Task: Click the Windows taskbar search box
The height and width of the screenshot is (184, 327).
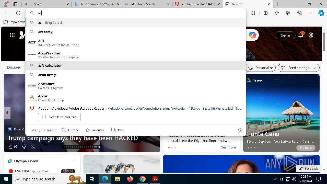Action: (49, 179)
